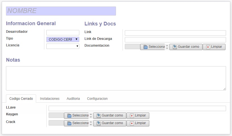232x136 pixels.
Task: Open the Auditoria tab
Action: point(73,99)
